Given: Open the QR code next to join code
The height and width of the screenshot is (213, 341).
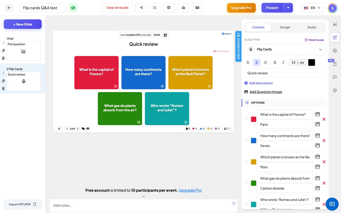Looking at the screenshot, I should click(165, 35).
